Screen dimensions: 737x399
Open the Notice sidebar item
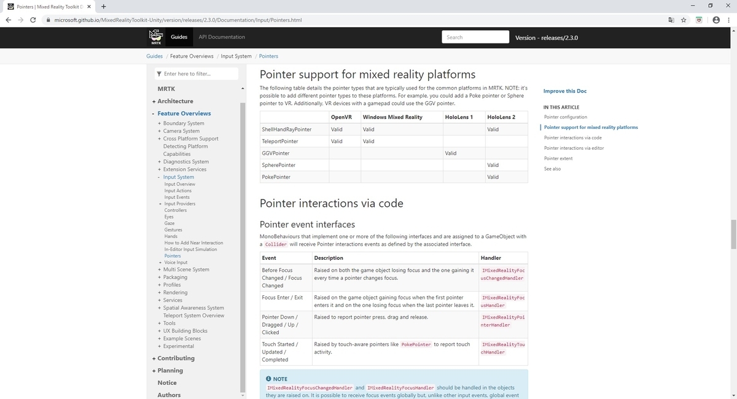coord(167,383)
